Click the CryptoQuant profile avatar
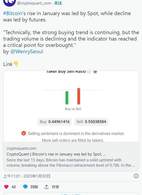The image size is (142, 195). coord(10,2)
